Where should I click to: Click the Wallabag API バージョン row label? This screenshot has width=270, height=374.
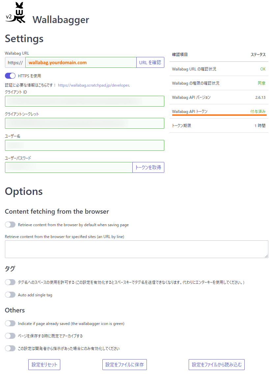click(x=191, y=97)
